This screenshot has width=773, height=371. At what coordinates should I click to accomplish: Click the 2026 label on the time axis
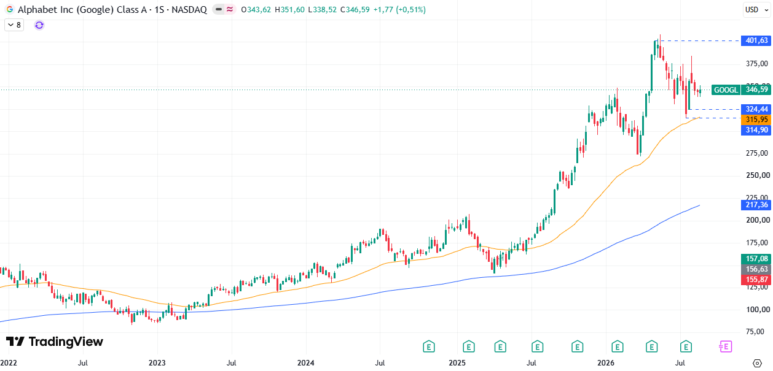tap(606, 363)
